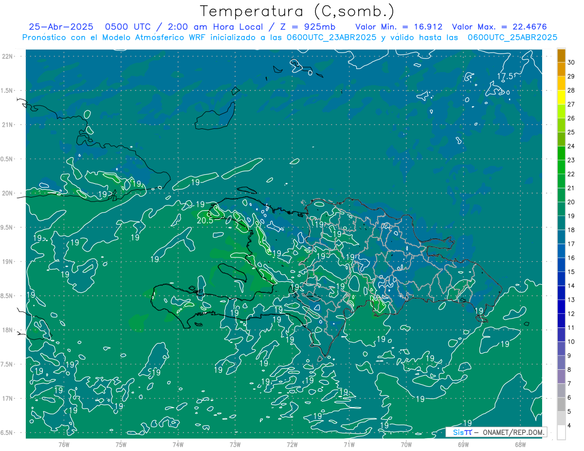Select the pressure level 'Z = 925mb'

coord(306,27)
